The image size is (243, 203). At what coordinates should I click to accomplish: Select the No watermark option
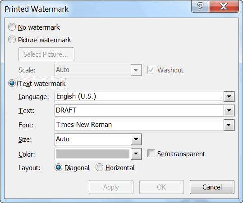[12, 27]
